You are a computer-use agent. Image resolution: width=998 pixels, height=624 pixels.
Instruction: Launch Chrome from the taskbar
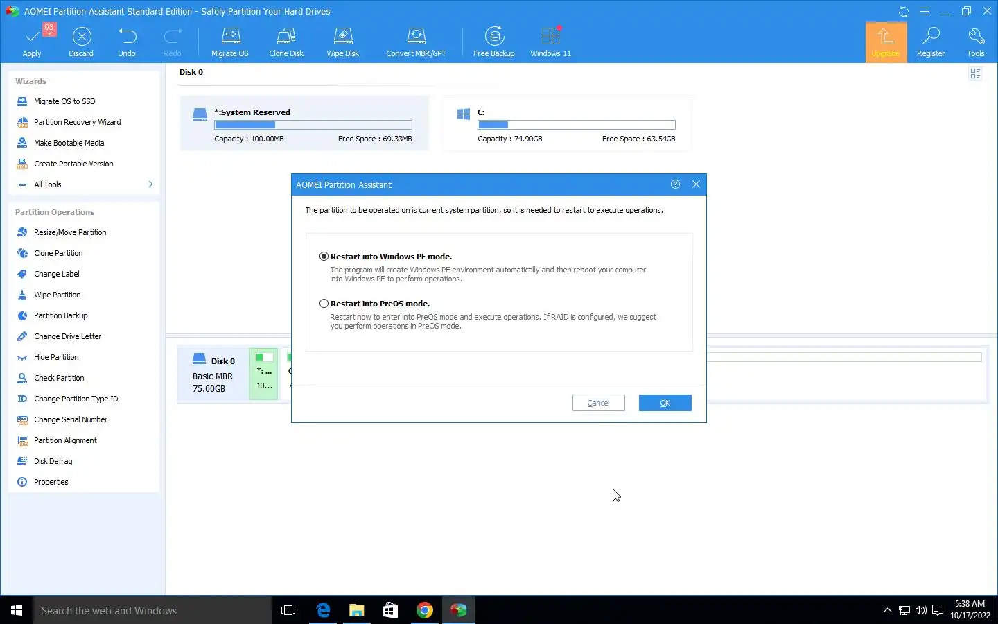tap(425, 610)
